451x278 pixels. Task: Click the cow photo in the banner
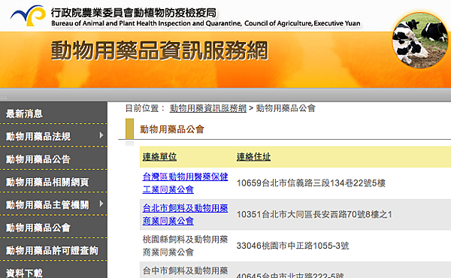pyautogui.click(x=420, y=40)
